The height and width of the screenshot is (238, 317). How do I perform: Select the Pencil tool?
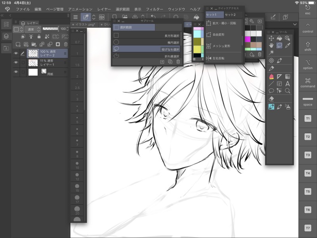click(x=271, y=69)
